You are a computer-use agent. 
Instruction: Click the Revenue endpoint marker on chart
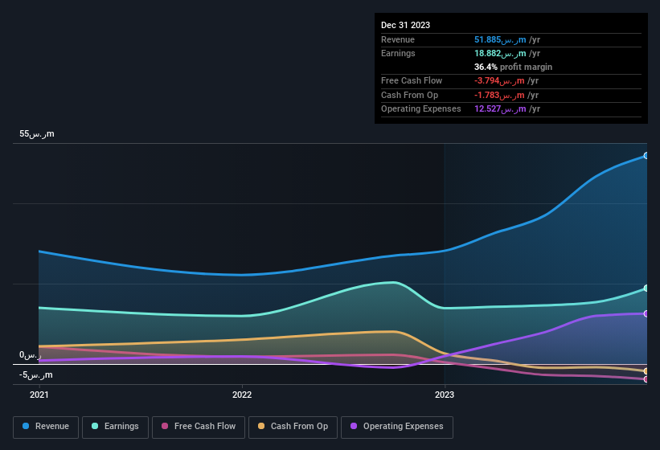pos(646,156)
